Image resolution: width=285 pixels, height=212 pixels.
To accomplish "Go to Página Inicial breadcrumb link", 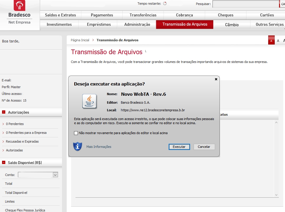I will pos(80,40).
